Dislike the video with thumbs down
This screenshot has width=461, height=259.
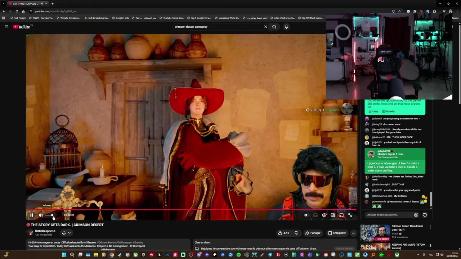pos(296,233)
